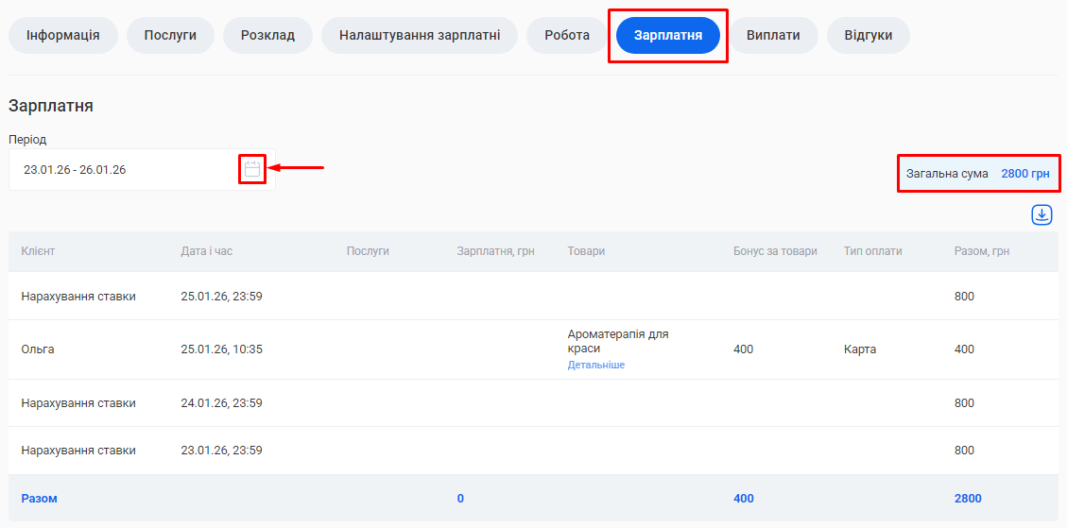Click the Детальніше link under Ароматерапія
The height and width of the screenshot is (528, 1067).
(x=595, y=365)
